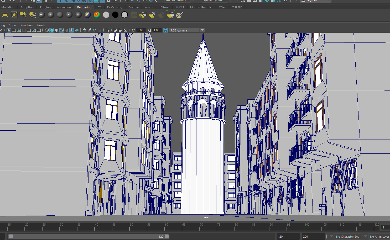Open the Panels viewport menu
Screen dimensions: 390x240
point(41,25)
